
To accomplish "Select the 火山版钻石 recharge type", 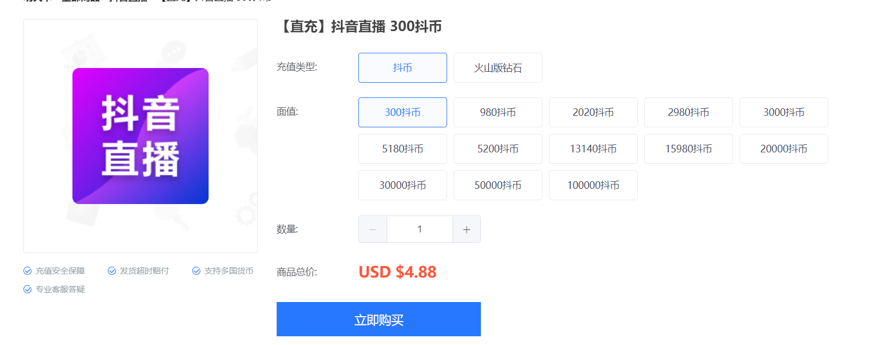I will click(498, 67).
